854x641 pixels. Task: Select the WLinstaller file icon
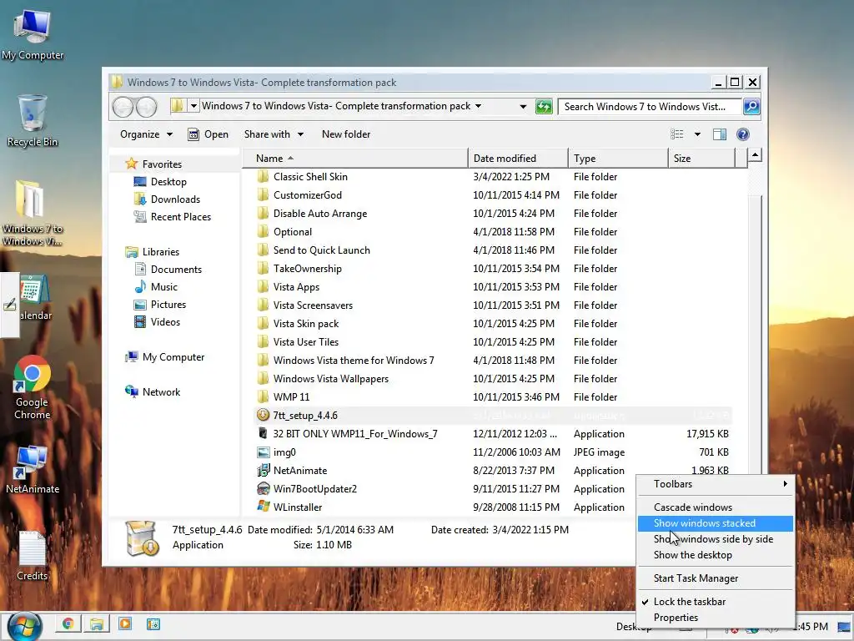pos(263,507)
